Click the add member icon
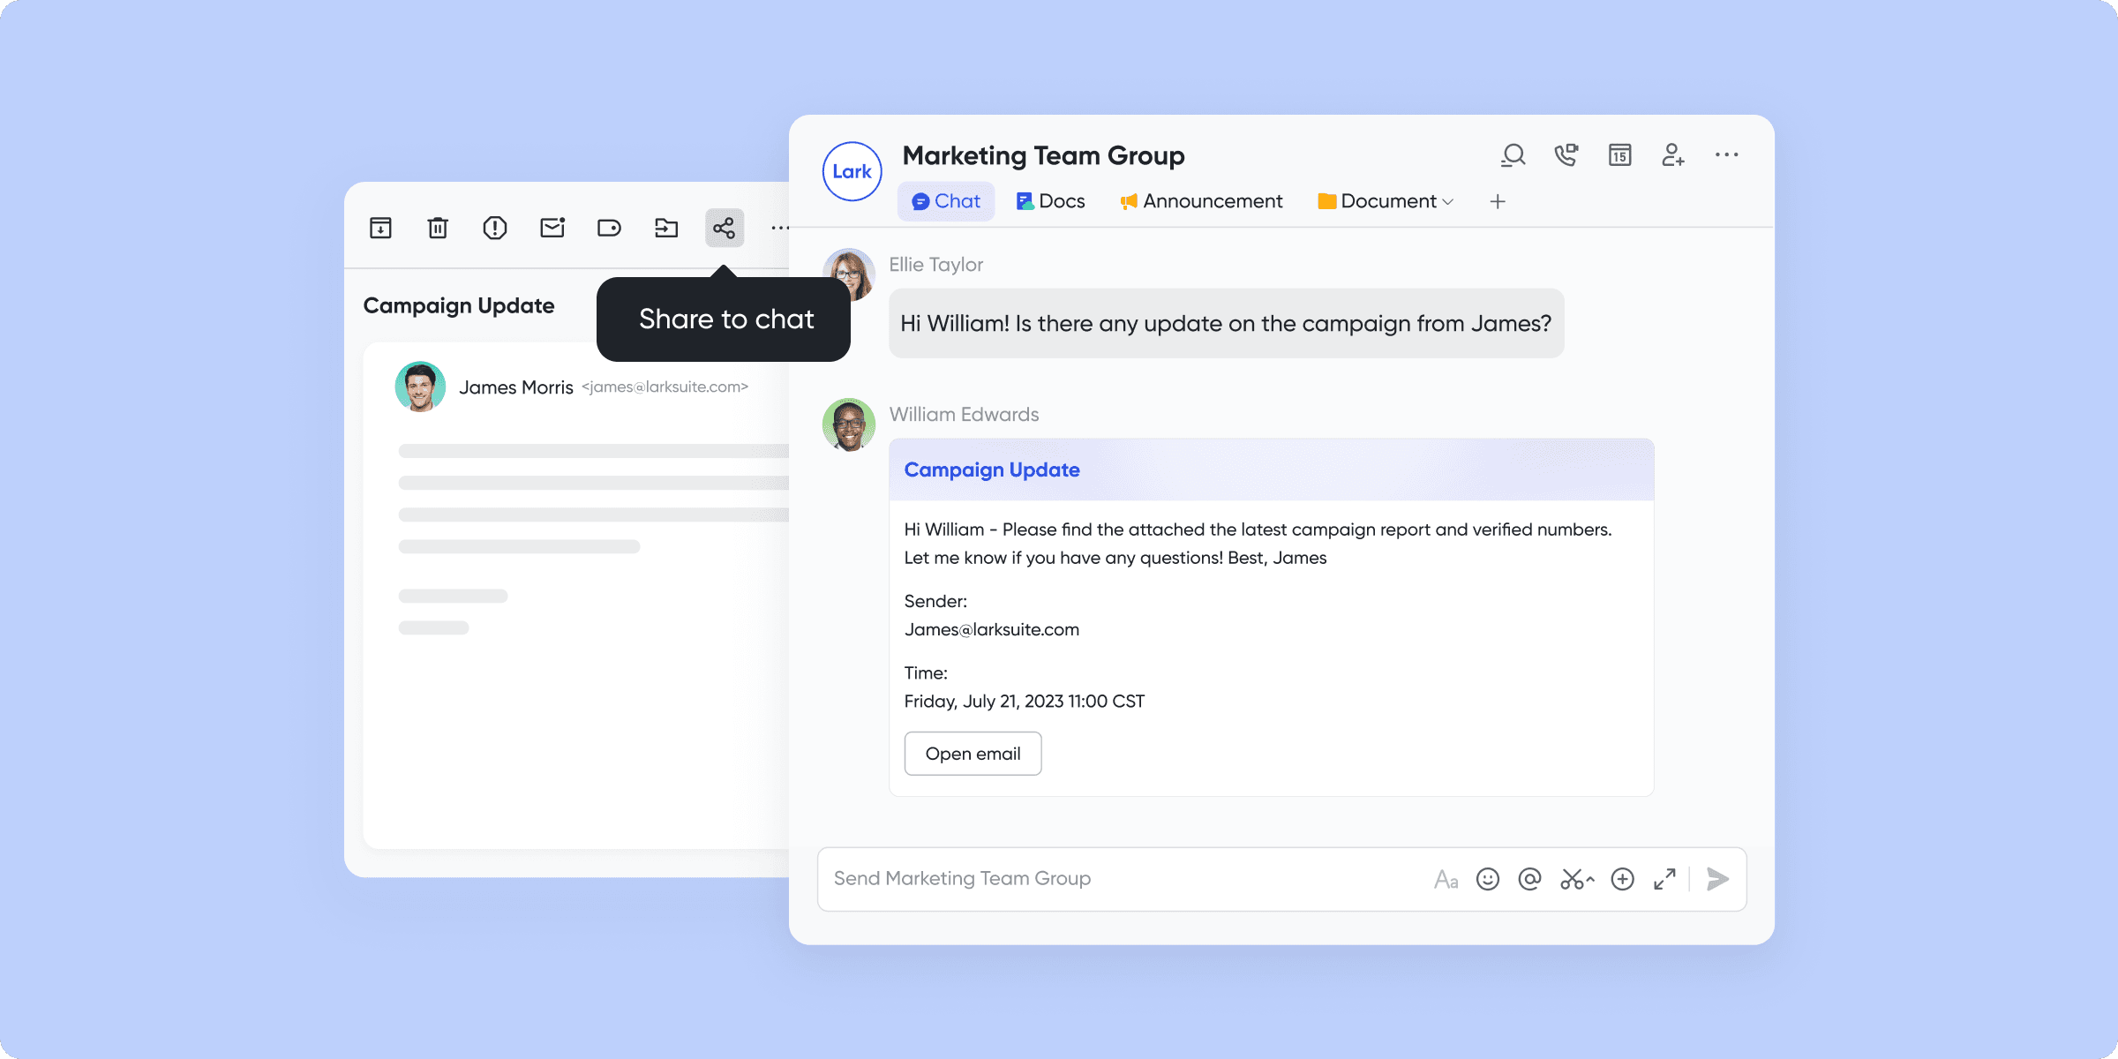The width and height of the screenshot is (2118, 1059). click(1673, 155)
